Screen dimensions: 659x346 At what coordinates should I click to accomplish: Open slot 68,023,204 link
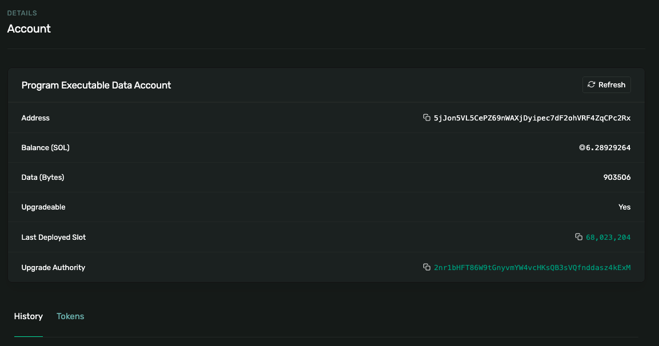(608, 237)
